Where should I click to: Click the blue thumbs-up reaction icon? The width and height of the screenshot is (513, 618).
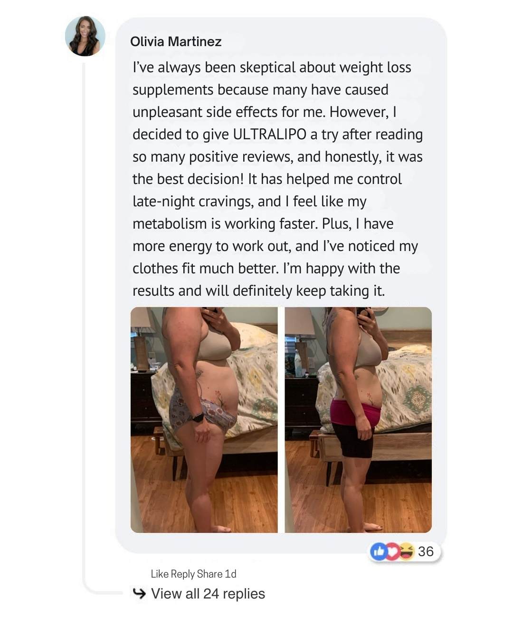tap(379, 551)
